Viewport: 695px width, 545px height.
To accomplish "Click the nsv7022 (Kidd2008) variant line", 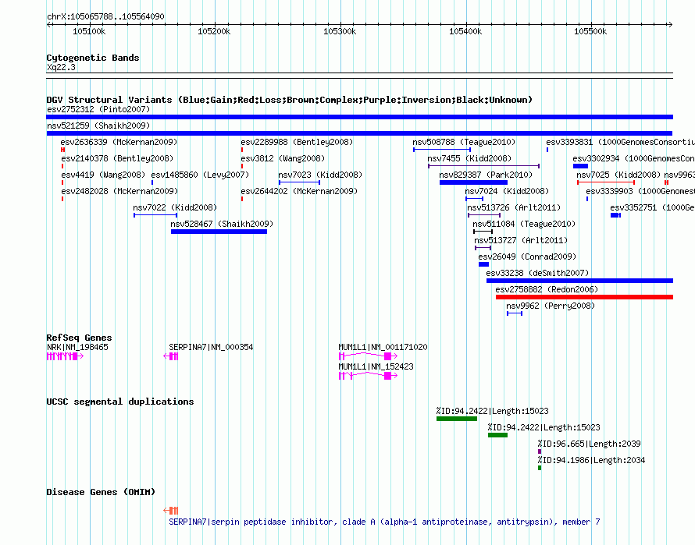I will click(x=155, y=215).
